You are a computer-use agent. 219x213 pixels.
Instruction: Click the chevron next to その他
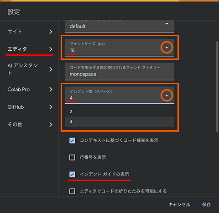[51, 125]
